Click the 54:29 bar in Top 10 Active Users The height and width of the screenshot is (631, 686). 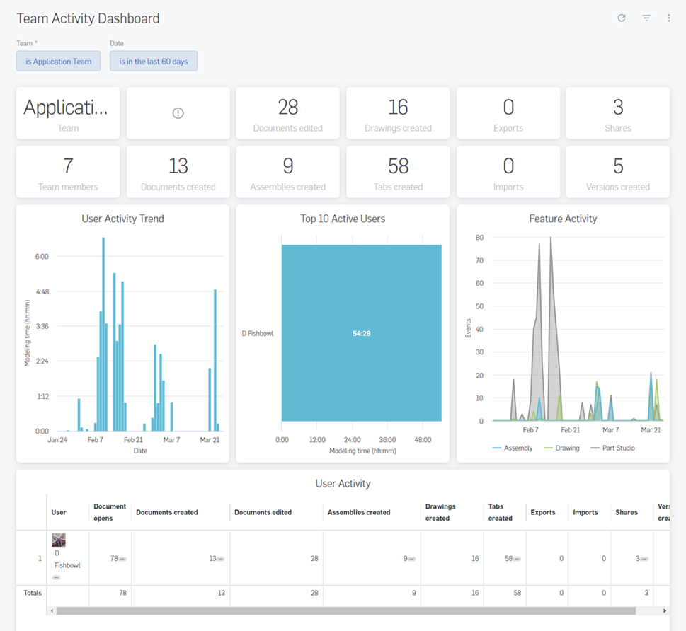(362, 332)
